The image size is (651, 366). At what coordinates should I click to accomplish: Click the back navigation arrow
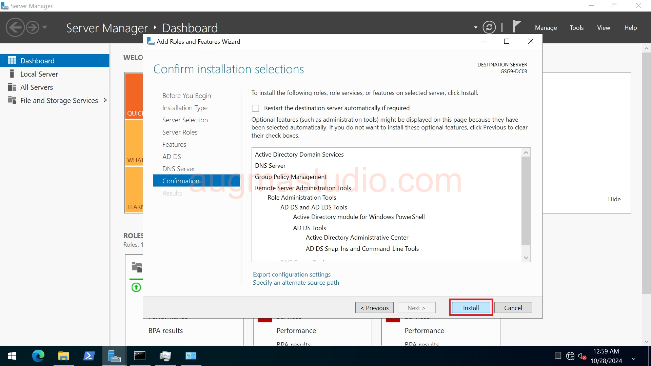point(15,27)
